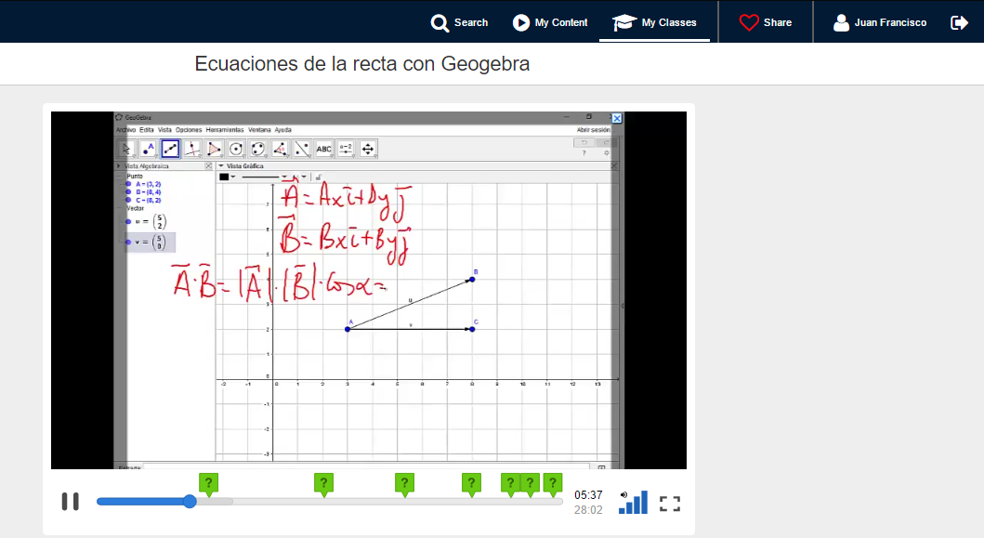Select the Perpendicular Line tool

[192, 149]
